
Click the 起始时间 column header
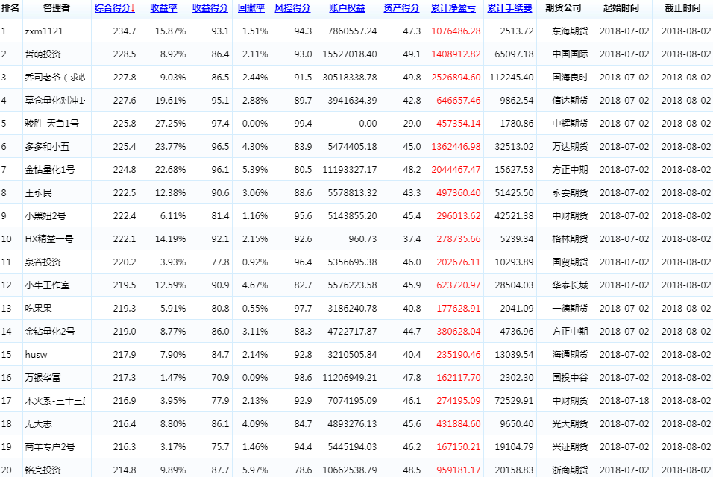621,8
